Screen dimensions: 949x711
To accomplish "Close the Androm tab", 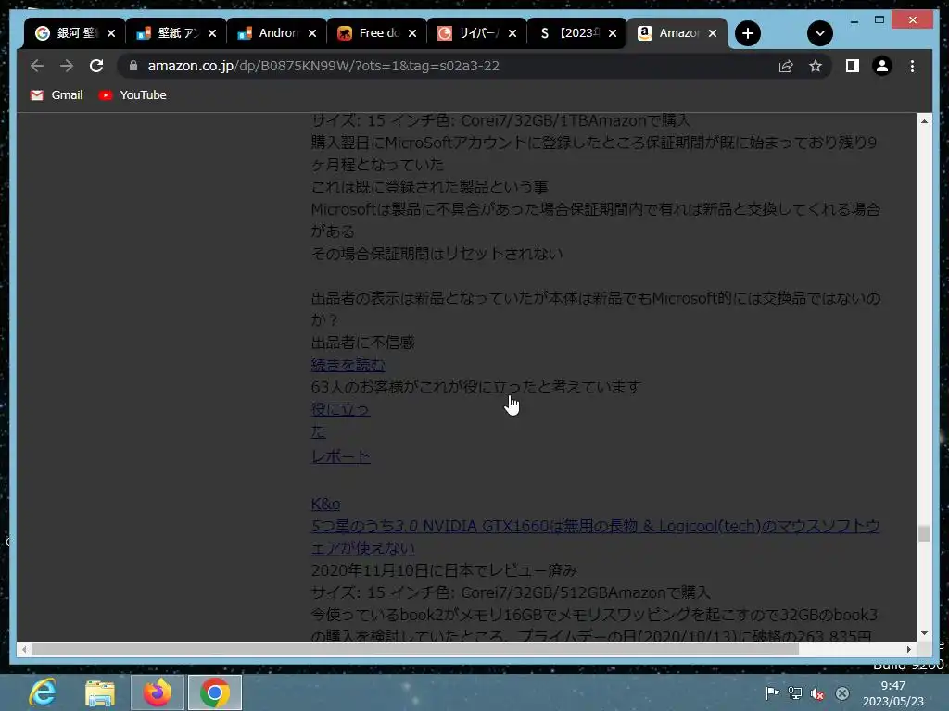I will point(312,33).
